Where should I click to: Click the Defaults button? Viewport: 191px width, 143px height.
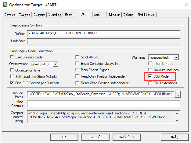click(126, 137)
